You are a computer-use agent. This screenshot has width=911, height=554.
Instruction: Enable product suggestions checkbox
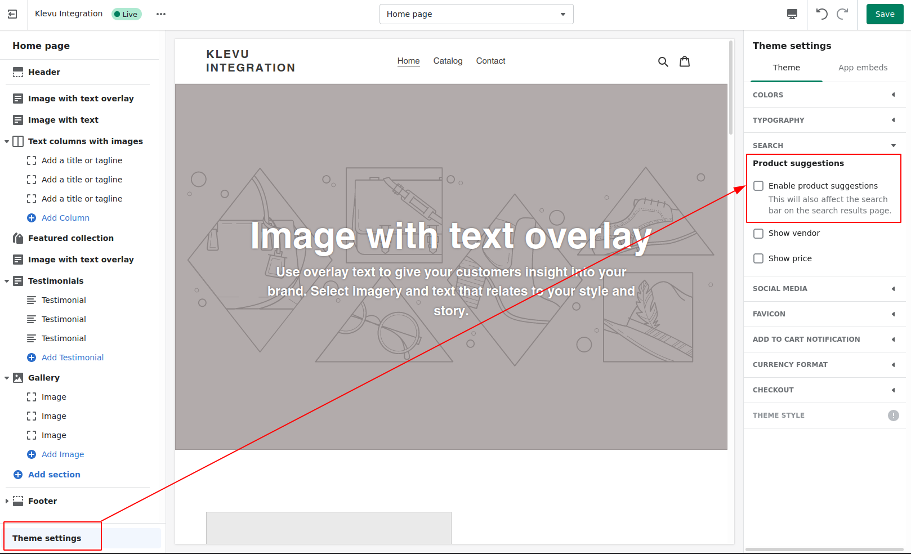tap(758, 186)
